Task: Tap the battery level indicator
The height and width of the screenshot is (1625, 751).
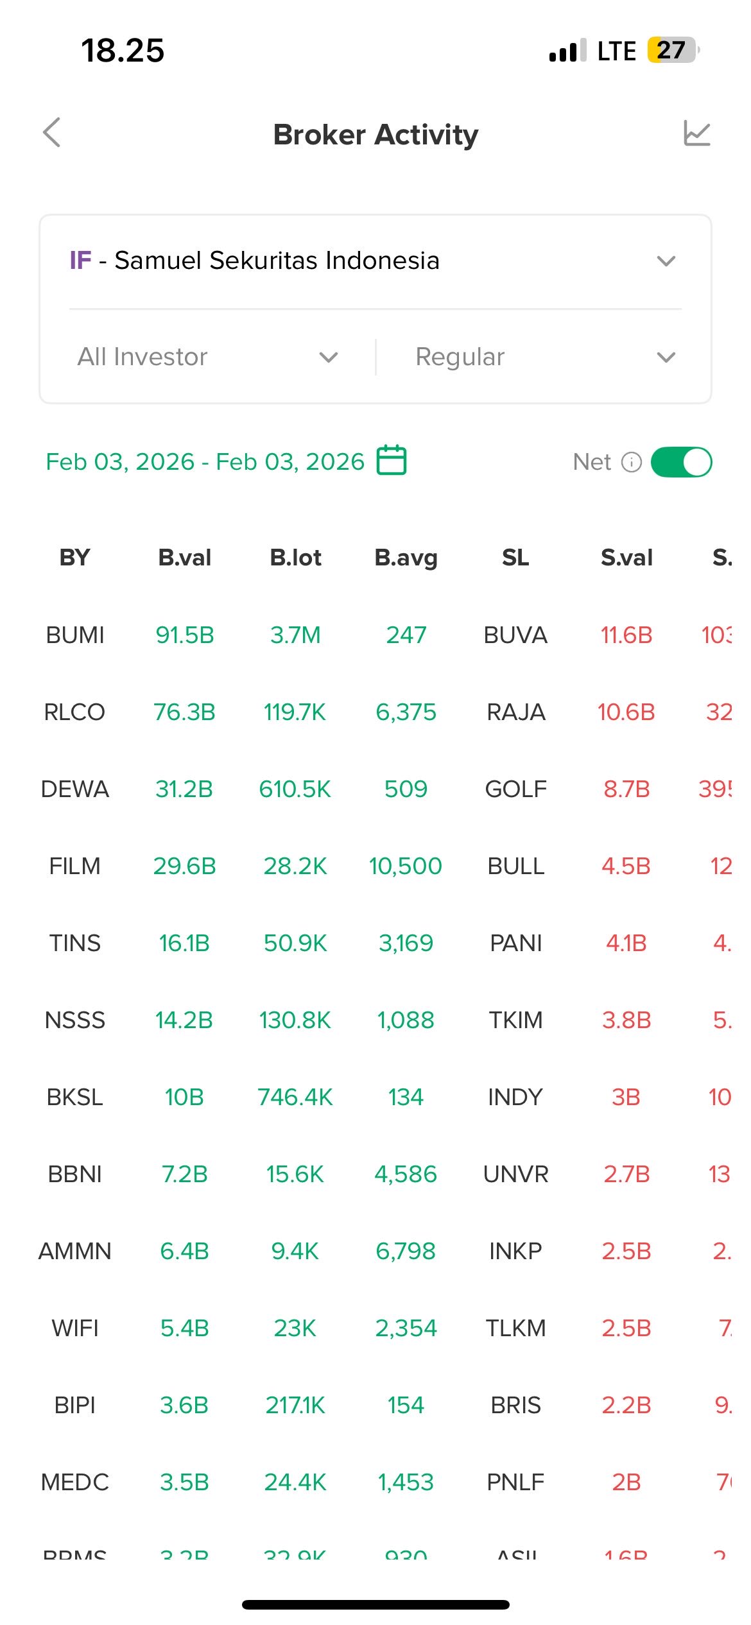Action: click(672, 50)
